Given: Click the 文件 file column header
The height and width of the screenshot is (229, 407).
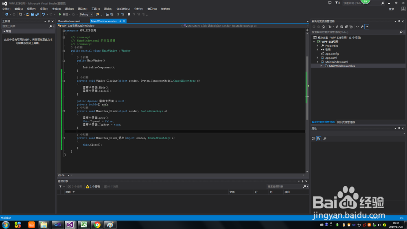Looking at the screenshot, I should [x=232, y=192].
